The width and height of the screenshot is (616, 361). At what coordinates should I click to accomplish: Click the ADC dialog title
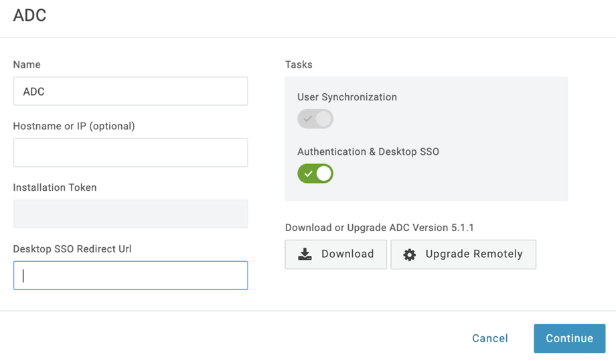[x=30, y=15]
